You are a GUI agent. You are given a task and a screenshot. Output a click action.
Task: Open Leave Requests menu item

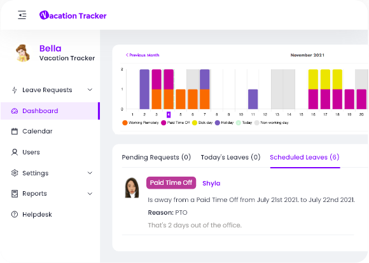coord(50,90)
